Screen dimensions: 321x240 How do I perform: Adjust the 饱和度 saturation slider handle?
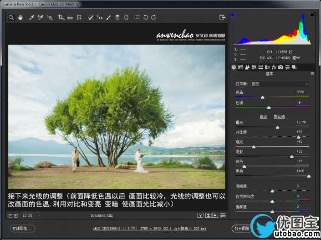[272, 212]
